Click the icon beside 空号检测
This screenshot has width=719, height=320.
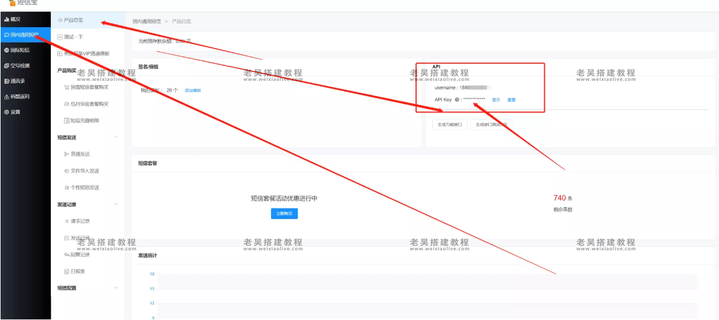[x=6, y=66]
